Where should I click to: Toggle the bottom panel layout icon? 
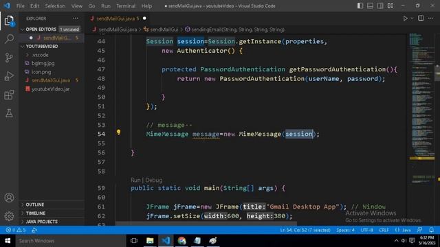(x=370, y=6)
